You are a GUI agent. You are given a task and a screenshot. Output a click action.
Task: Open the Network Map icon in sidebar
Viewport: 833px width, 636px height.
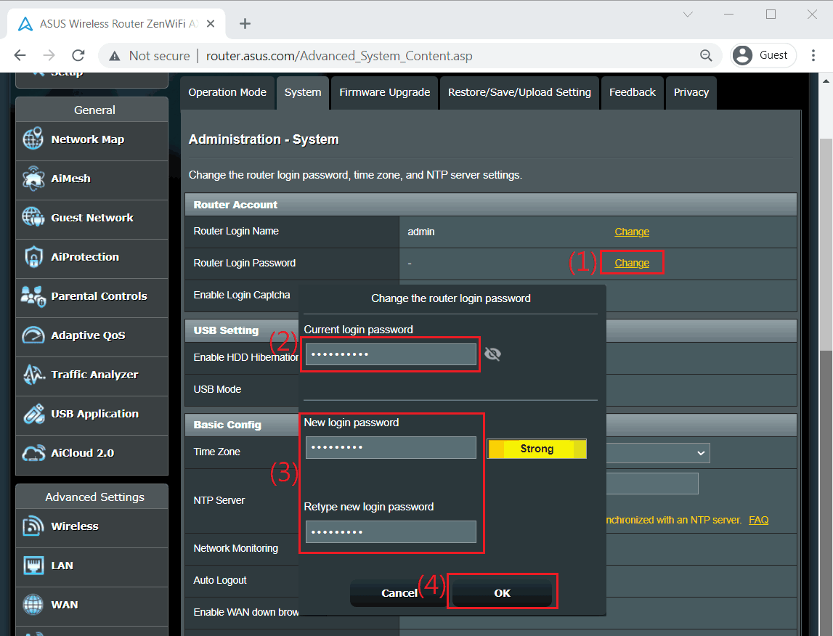click(33, 139)
